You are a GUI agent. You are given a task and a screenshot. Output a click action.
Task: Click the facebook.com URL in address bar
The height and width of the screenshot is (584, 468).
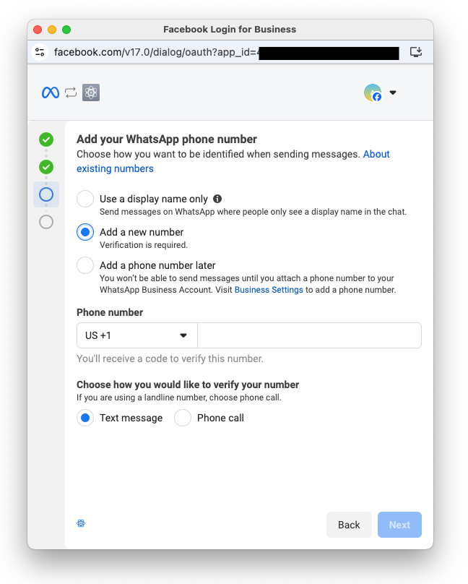(155, 52)
